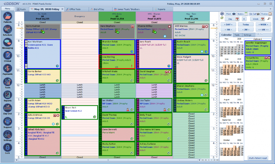Select the Calendar tab in right panel

tap(226, 35)
